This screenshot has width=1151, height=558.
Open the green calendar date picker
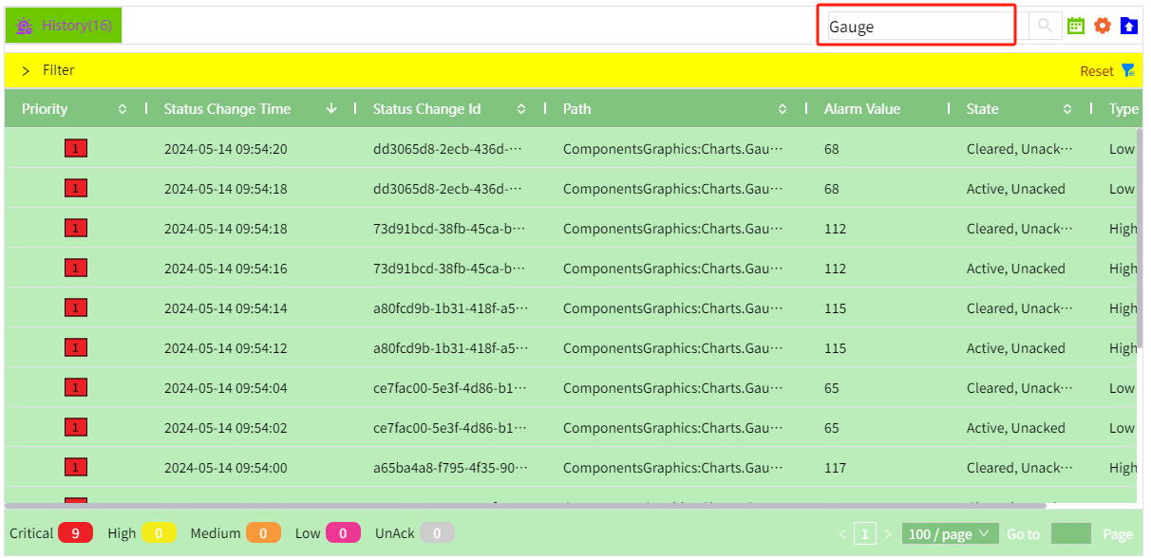1076,27
